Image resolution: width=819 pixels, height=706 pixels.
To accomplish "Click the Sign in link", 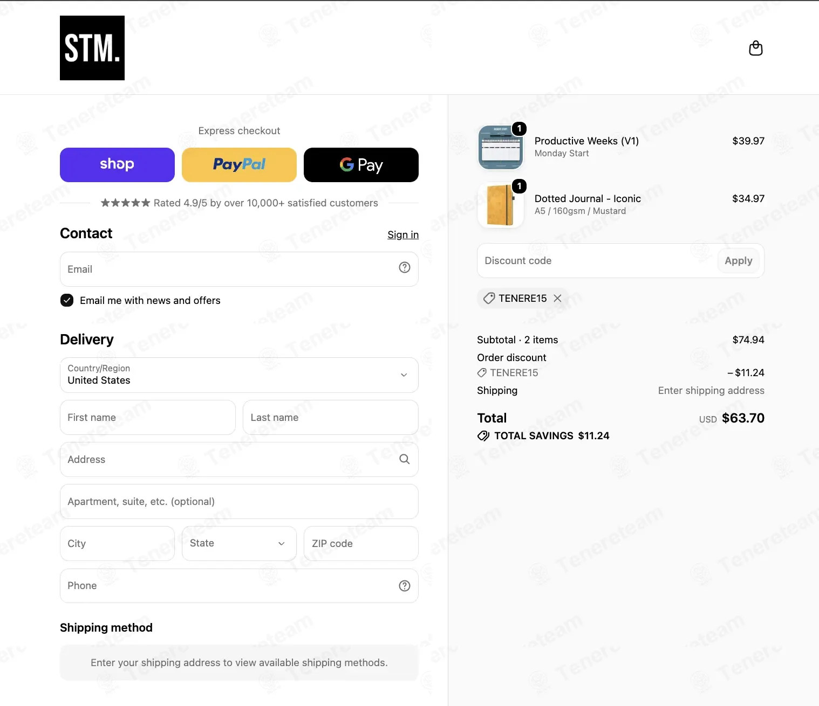I will coord(403,234).
